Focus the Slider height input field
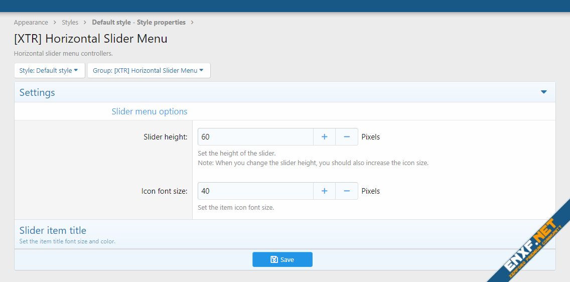 click(x=255, y=137)
